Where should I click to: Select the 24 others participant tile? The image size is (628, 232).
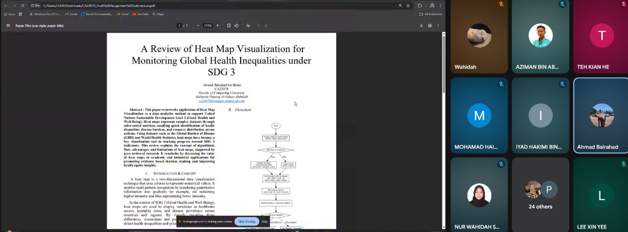pyautogui.click(x=540, y=195)
